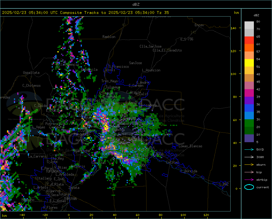Click the 'Tulumaya' map label

(x=113, y=87)
